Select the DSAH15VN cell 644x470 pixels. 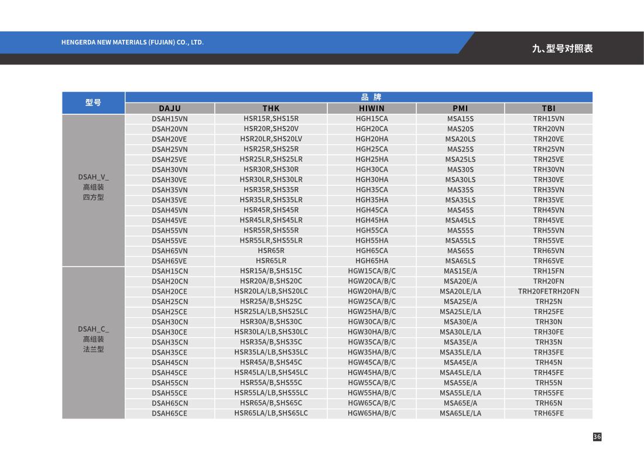click(x=170, y=119)
